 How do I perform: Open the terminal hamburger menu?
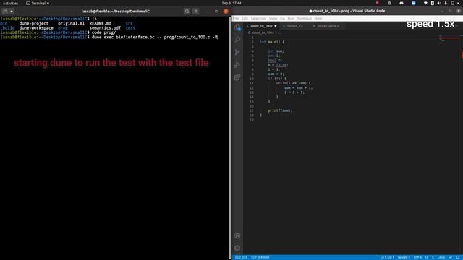(x=196, y=12)
